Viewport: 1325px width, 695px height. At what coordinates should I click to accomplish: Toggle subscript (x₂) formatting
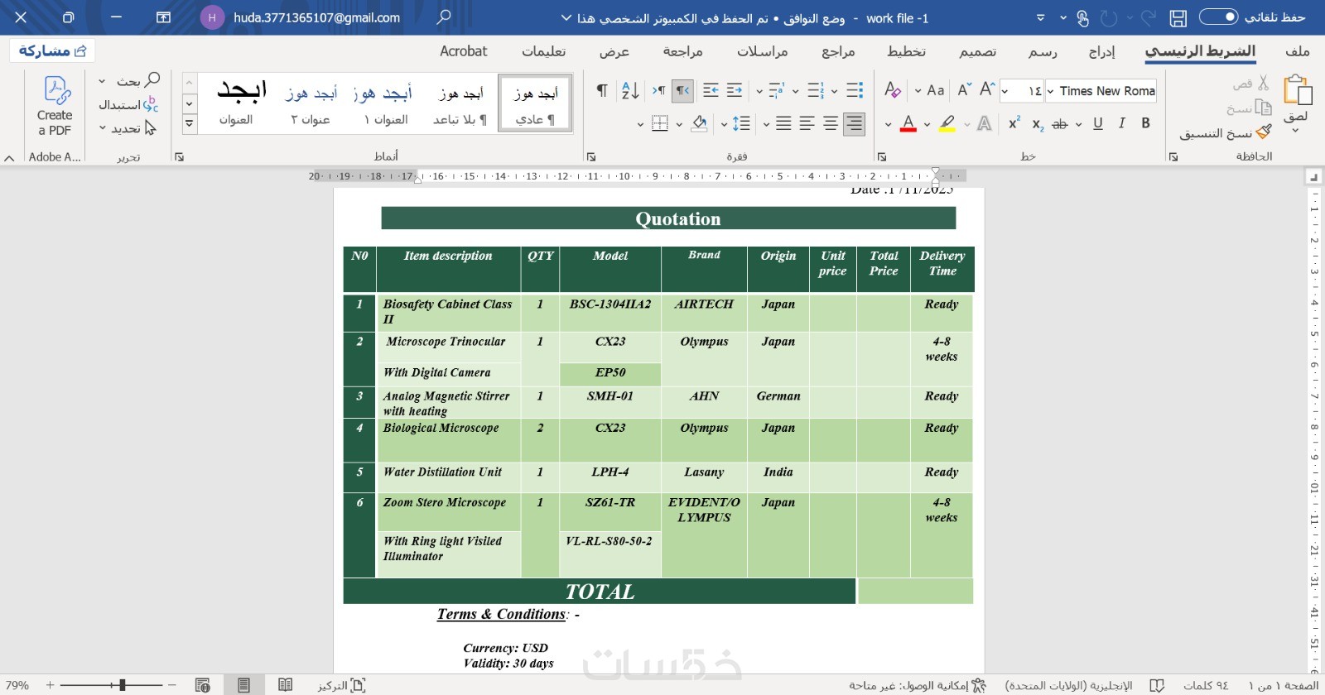[1038, 124]
